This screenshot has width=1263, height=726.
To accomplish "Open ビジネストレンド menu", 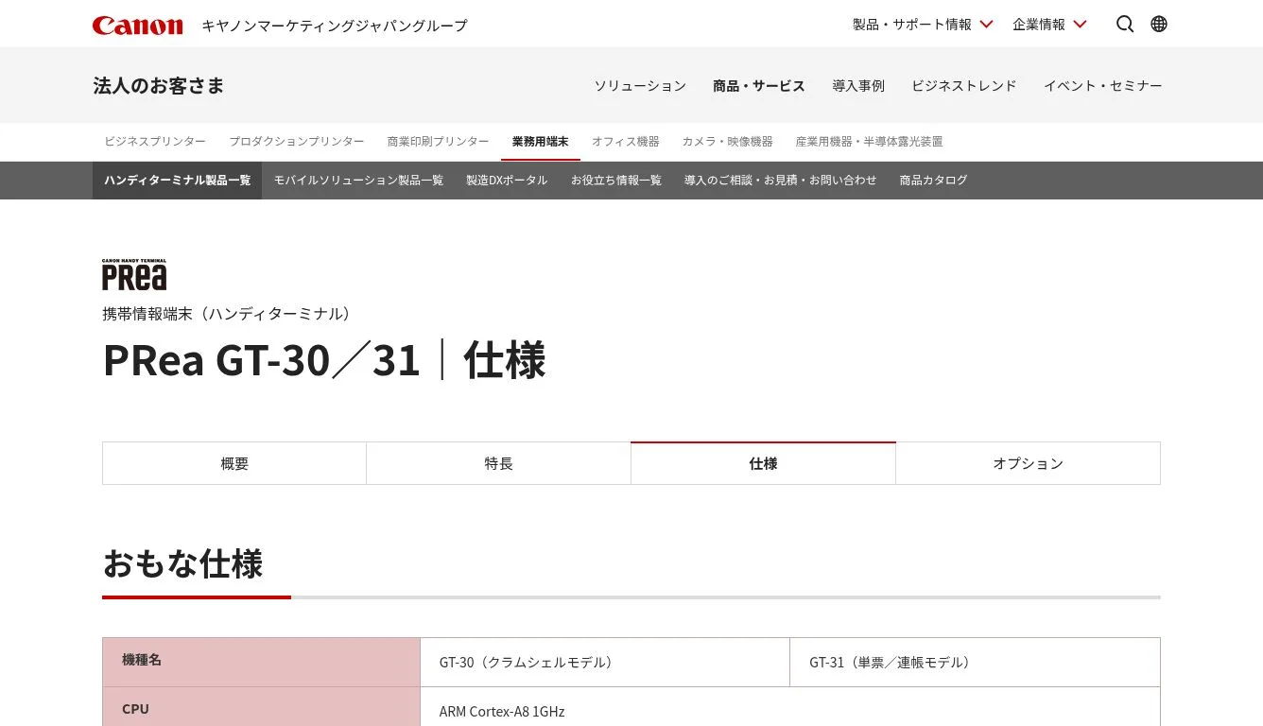I will [964, 85].
